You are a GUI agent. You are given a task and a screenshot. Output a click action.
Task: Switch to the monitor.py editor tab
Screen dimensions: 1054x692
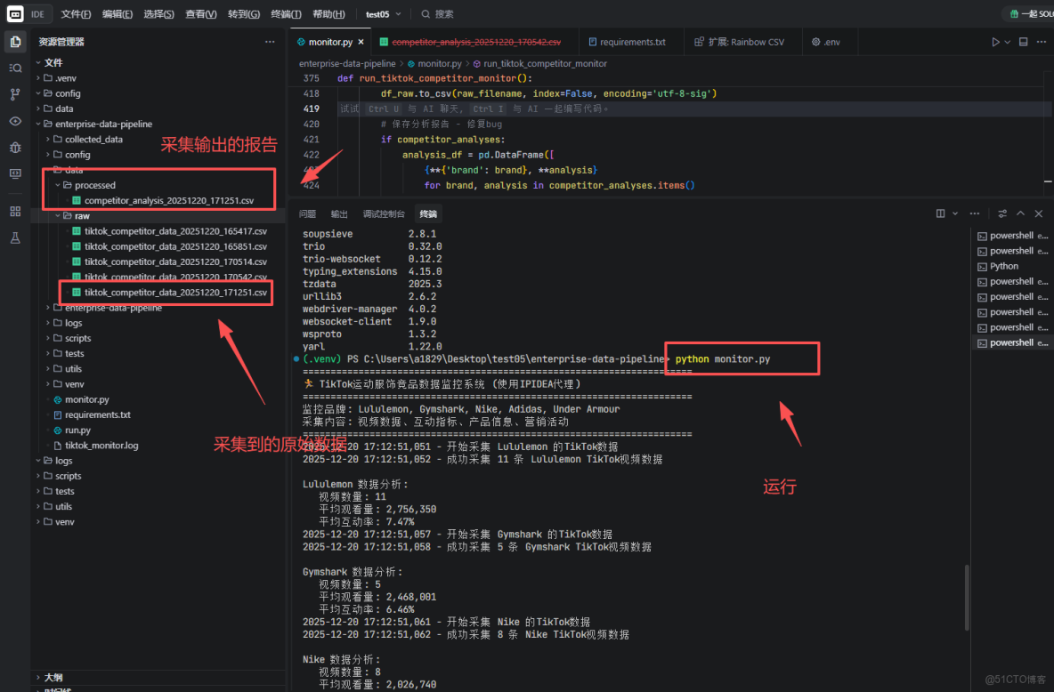[x=330, y=42]
